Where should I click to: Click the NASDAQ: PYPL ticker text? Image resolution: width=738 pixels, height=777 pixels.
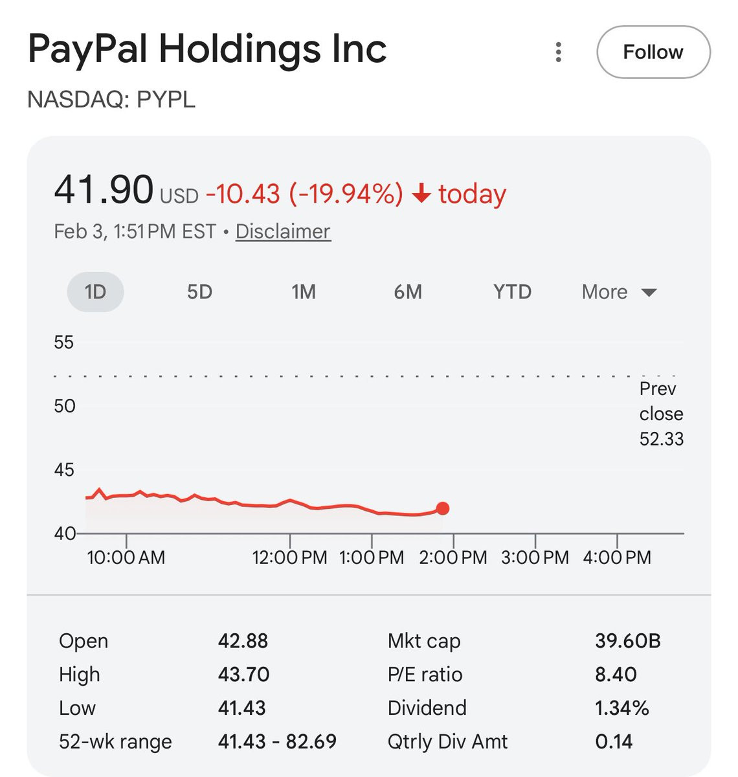[x=111, y=100]
